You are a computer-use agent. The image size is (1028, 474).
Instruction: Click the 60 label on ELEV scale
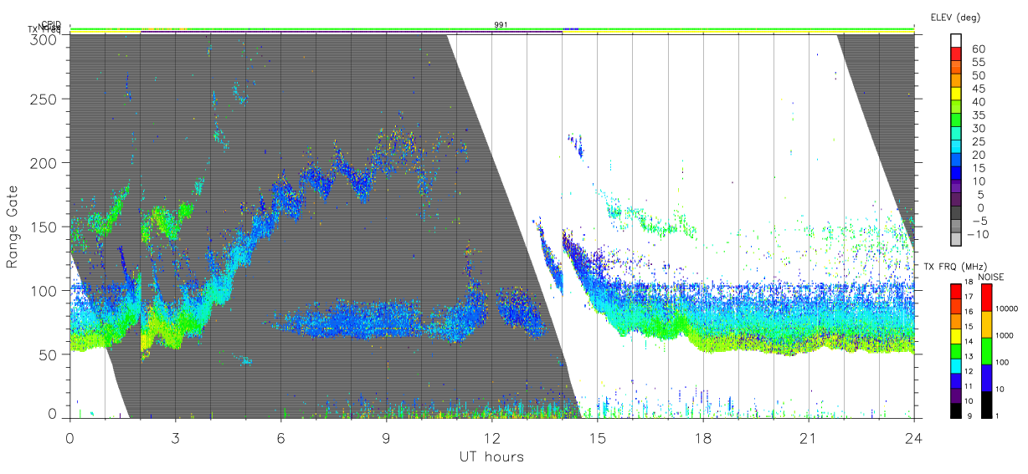pos(978,49)
